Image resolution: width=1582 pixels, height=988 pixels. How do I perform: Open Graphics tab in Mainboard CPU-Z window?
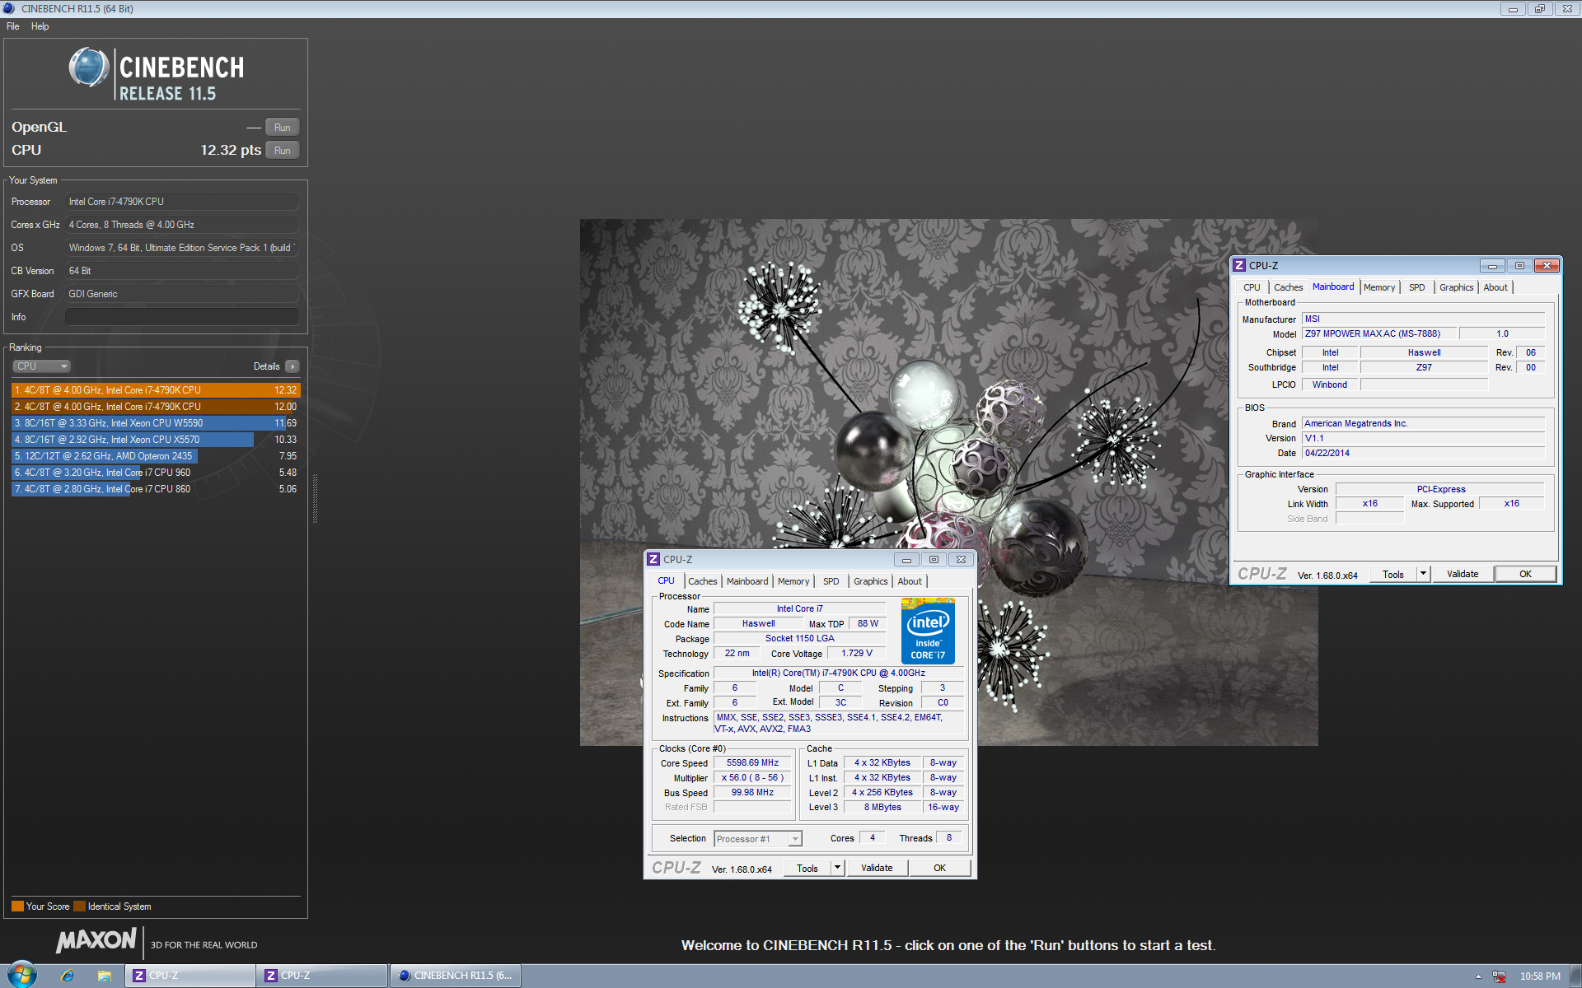(1456, 287)
